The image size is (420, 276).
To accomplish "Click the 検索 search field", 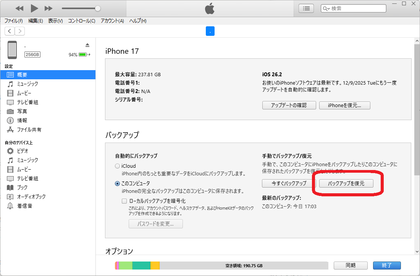I will (353, 8).
